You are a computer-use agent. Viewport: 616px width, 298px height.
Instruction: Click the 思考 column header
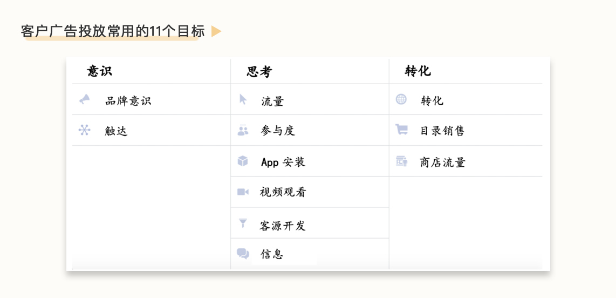(259, 72)
